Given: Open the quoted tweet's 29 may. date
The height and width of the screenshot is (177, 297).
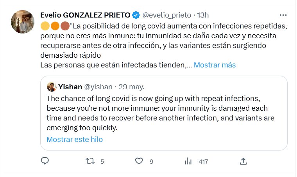Looking at the screenshot, I should (x=132, y=87).
